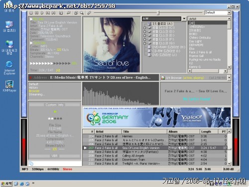Select the 3.5 floppy (A:) drive
Screen dimensions: 249x187
pyautogui.click(x=162, y=24)
